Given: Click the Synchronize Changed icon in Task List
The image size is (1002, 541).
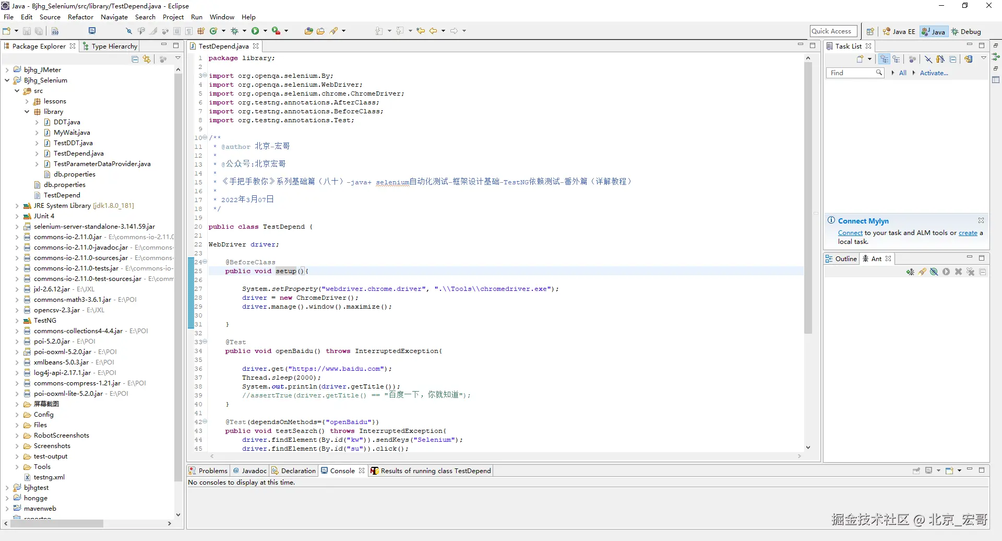Looking at the screenshot, I should click(969, 59).
